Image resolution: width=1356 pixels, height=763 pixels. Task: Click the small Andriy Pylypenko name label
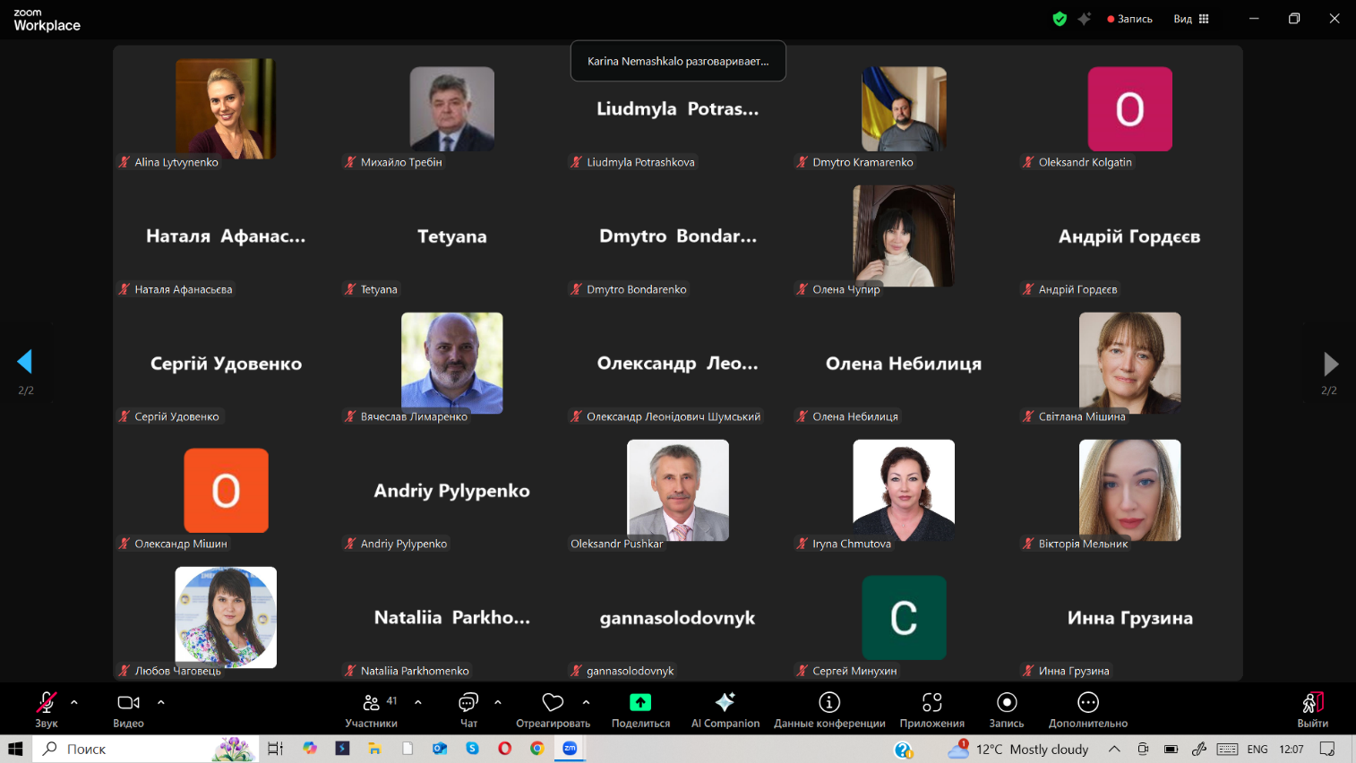[x=404, y=544]
